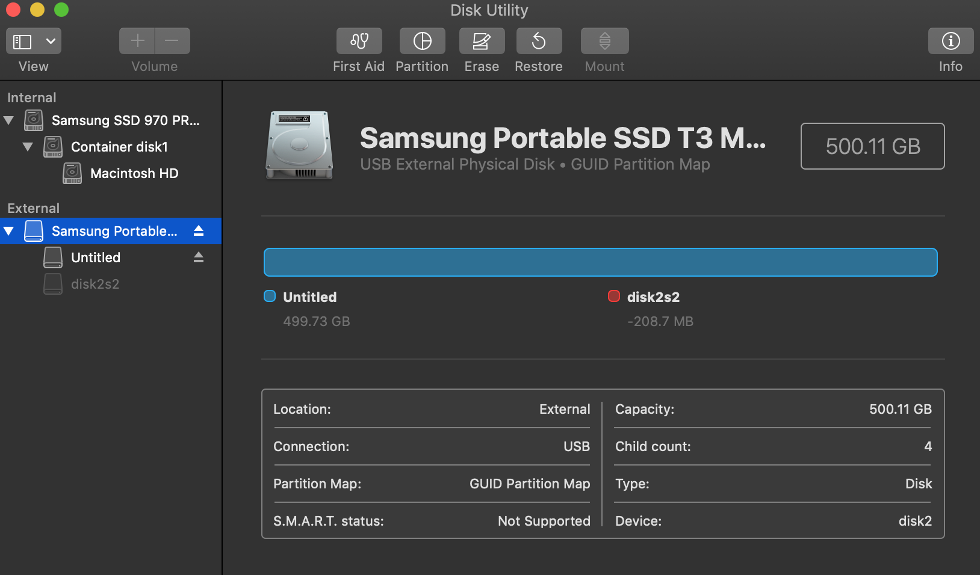Image resolution: width=980 pixels, height=575 pixels.
Task: Eject the Untitled volume
Action: (x=199, y=257)
